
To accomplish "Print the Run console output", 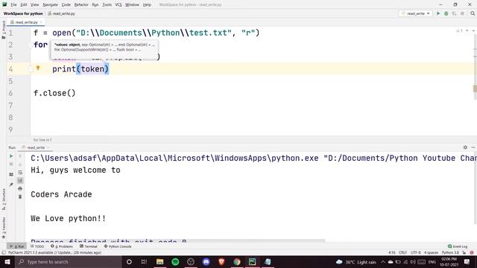I will coord(20,188).
